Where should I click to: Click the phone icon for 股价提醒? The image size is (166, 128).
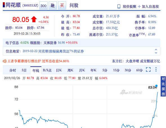pyautogui.click(x=119, y=6)
